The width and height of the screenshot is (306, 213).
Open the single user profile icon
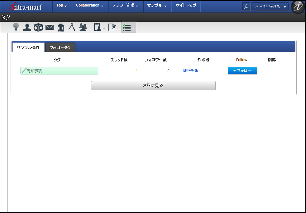tap(27, 28)
